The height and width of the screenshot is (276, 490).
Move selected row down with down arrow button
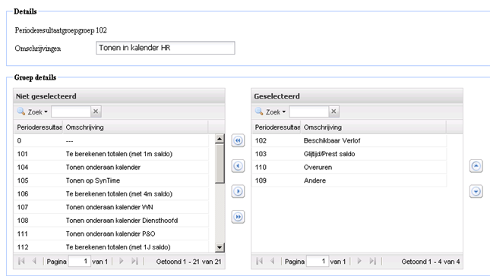pos(476,191)
